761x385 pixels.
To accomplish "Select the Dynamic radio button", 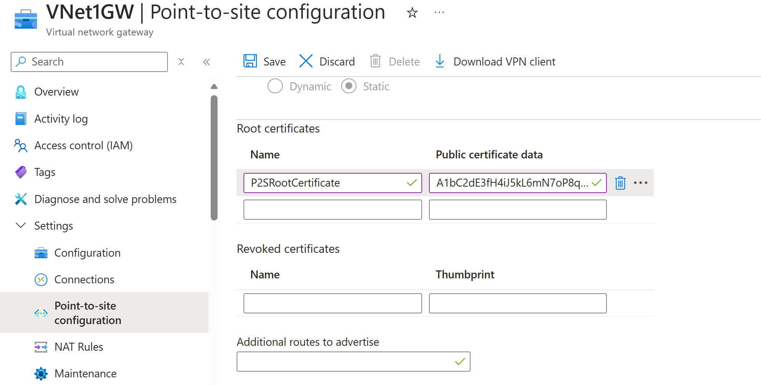I will [x=275, y=86].
